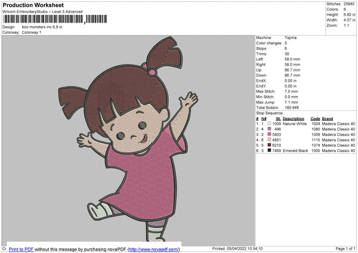
Task: Click the 'Code' column header
Action: pos(315,119)
